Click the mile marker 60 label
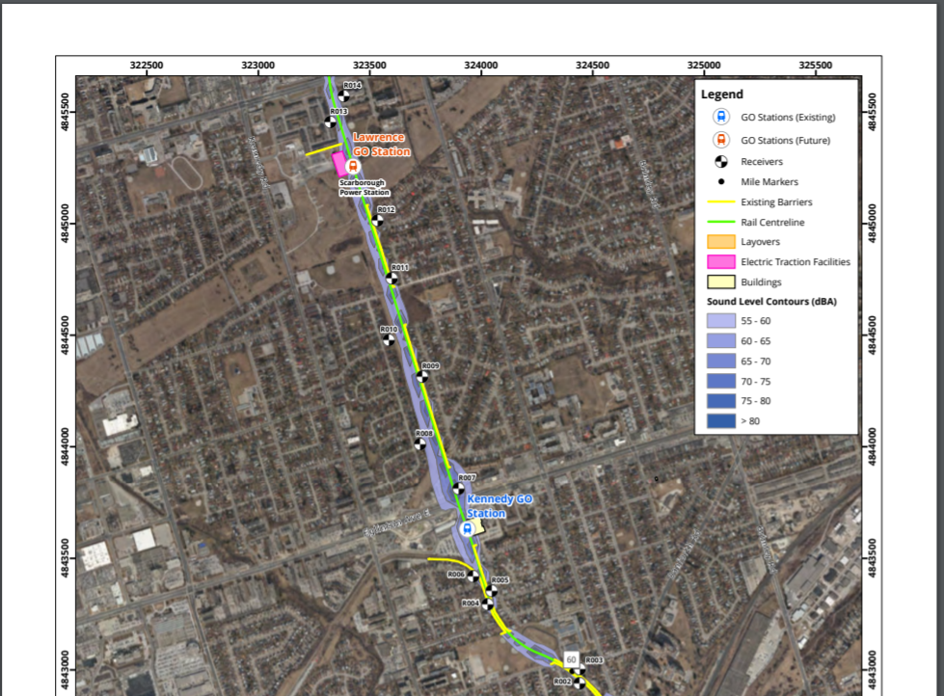This screenshot has width=944, height=696. (571, 658)
